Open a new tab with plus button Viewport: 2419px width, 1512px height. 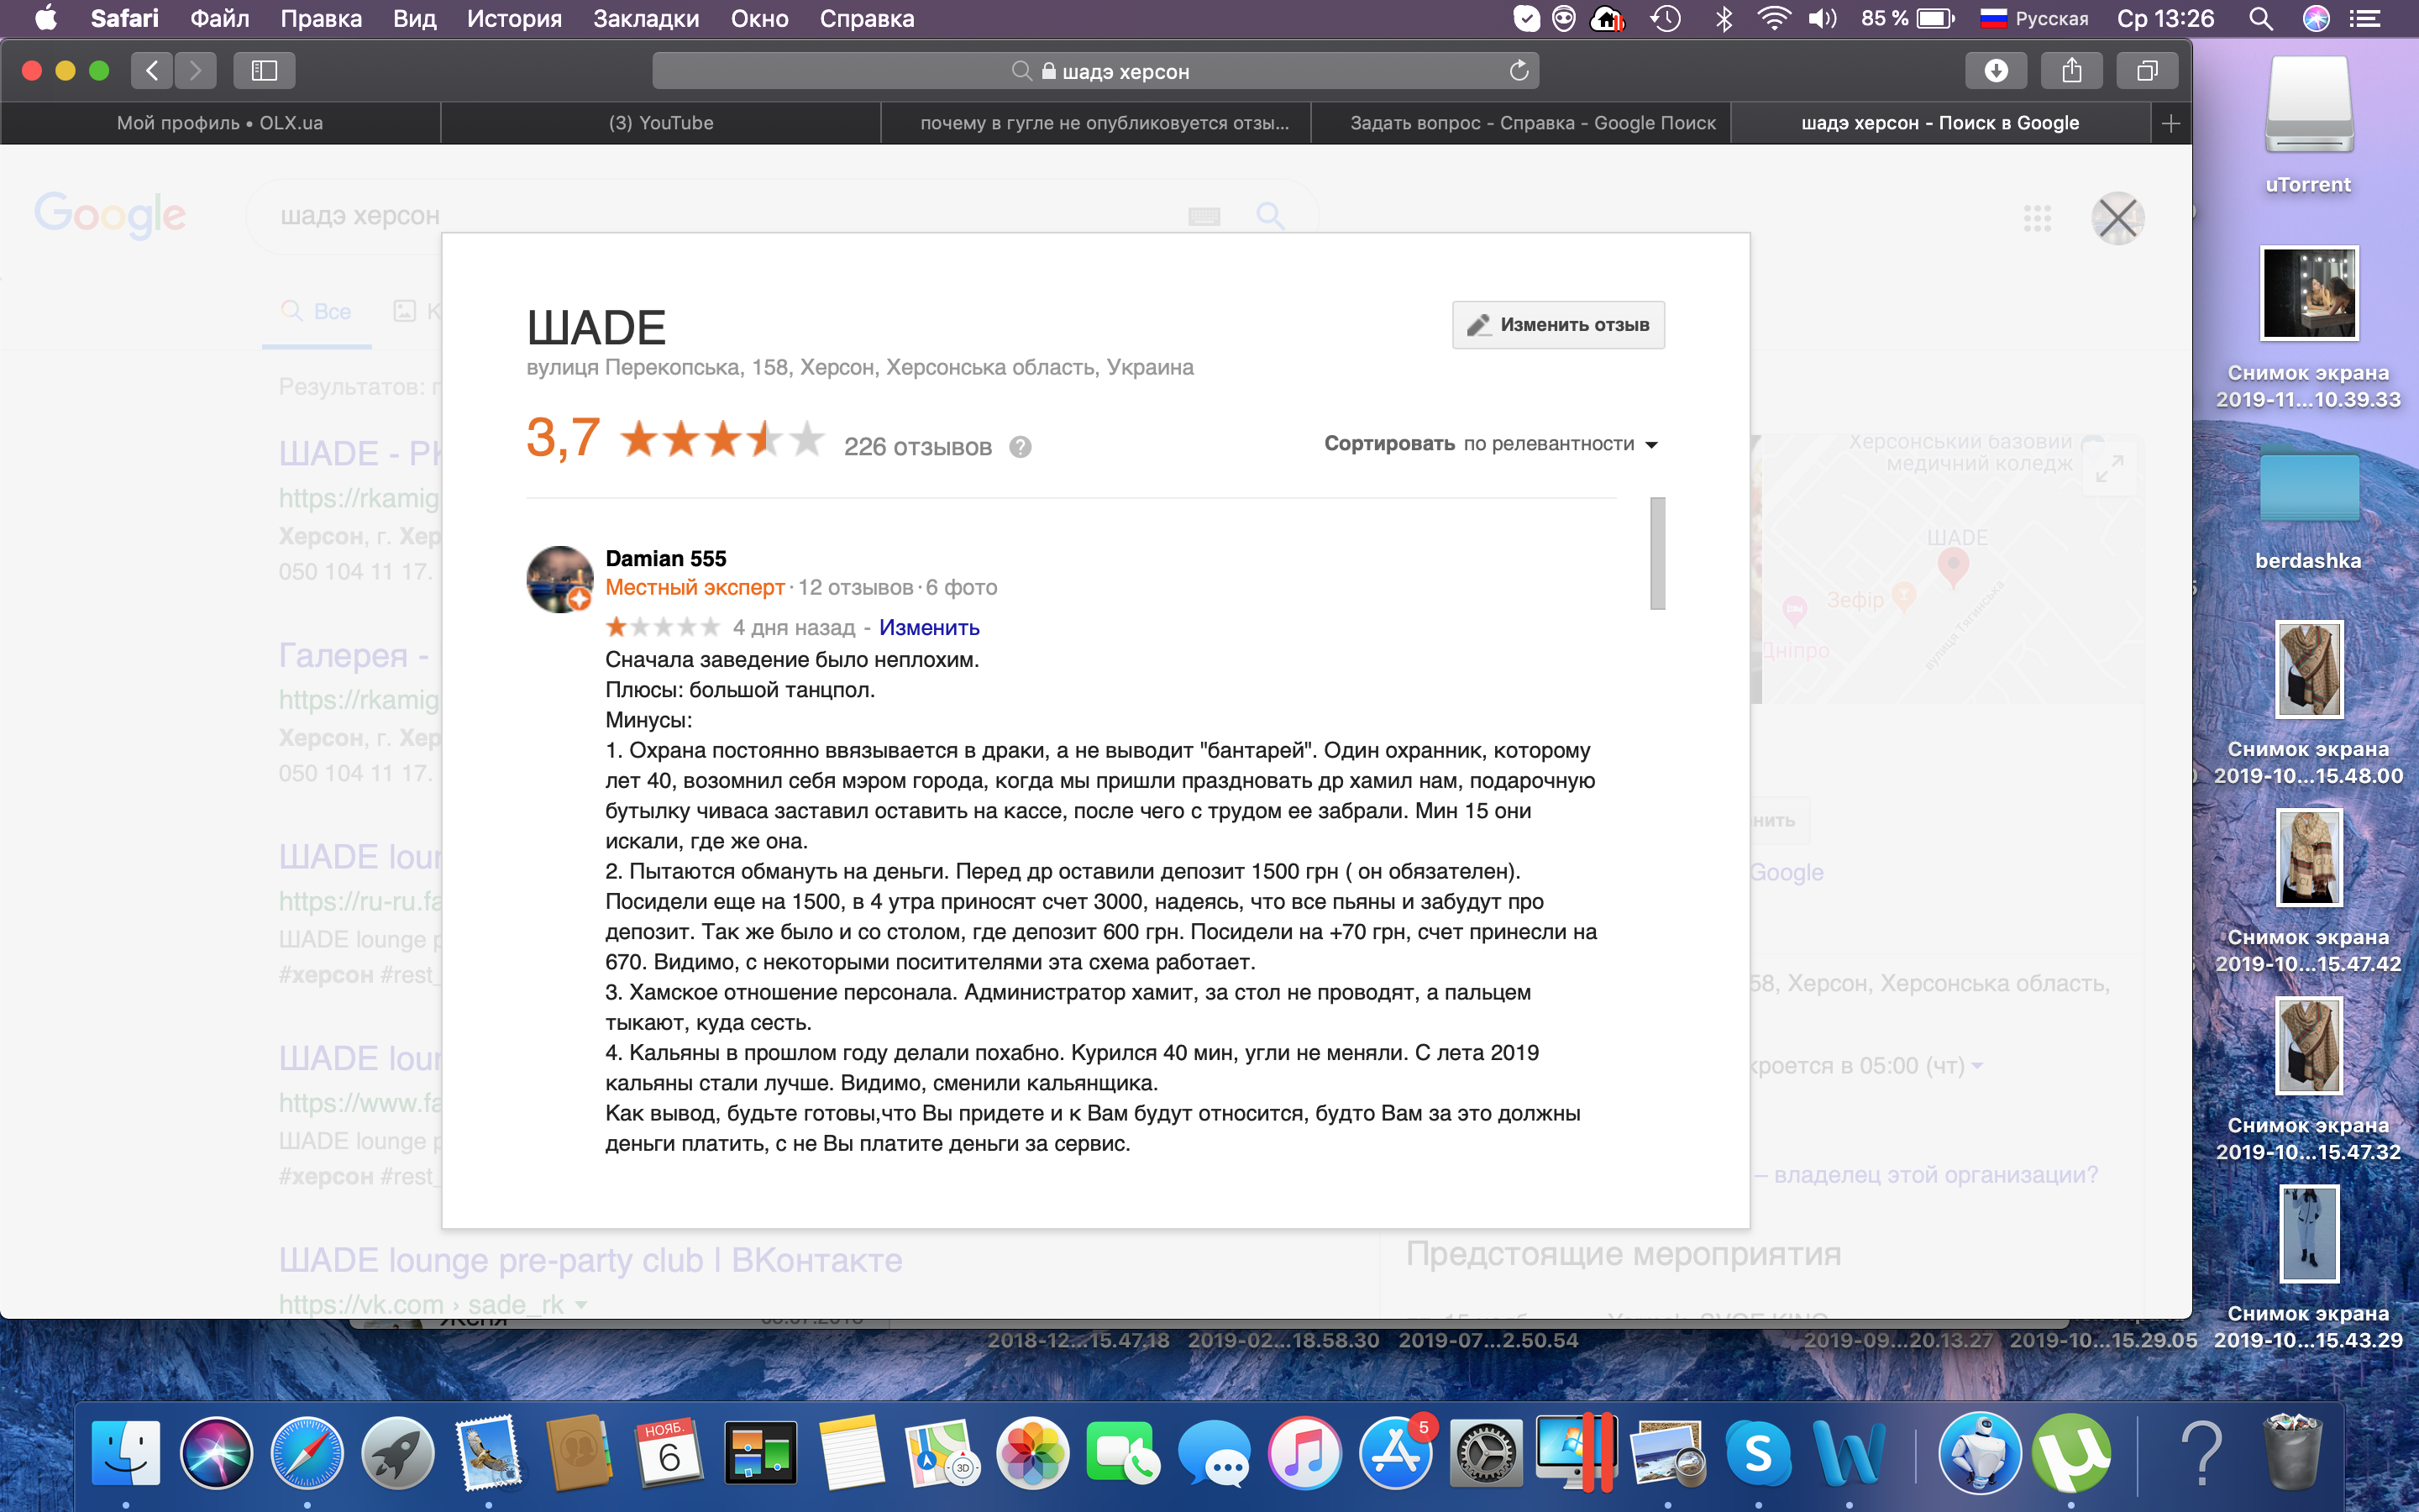(x=2170, y=123)
